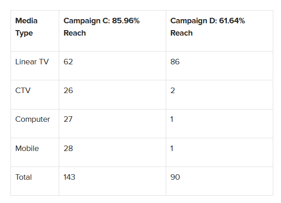Click Campaign D total value 90
Screen dimensions: 281x203
175,177
